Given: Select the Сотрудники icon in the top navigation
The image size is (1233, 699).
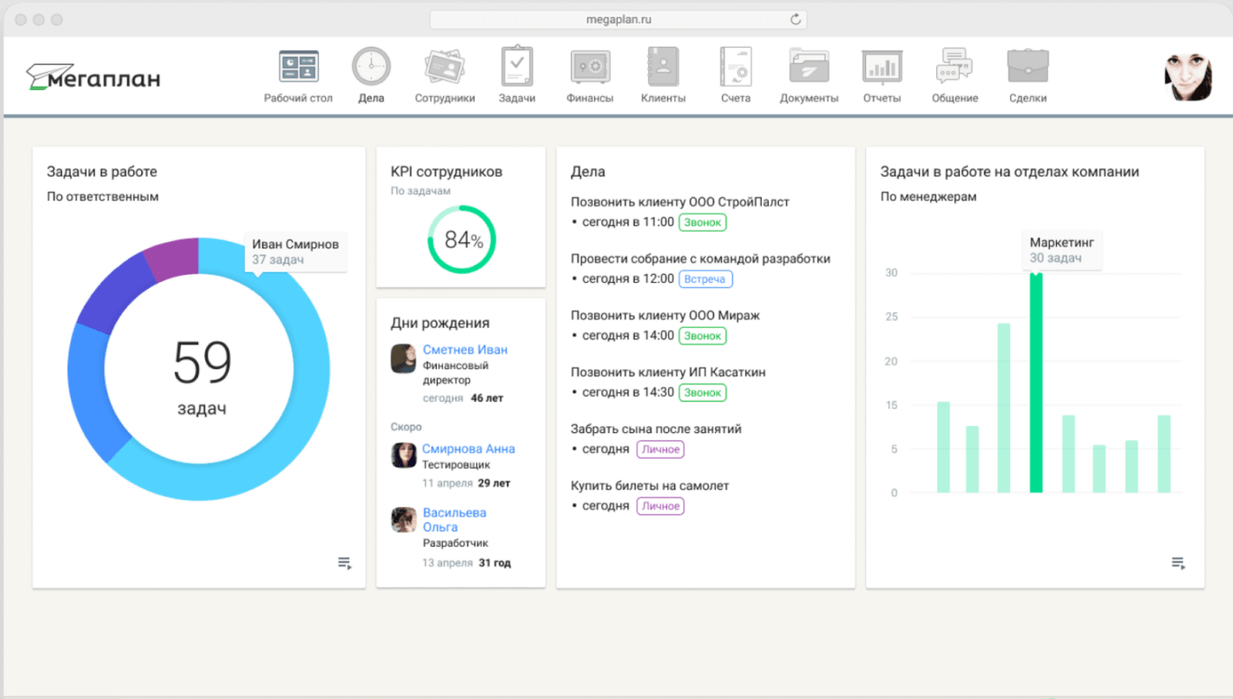Looking at the screenshot, I should pos(444,66).
